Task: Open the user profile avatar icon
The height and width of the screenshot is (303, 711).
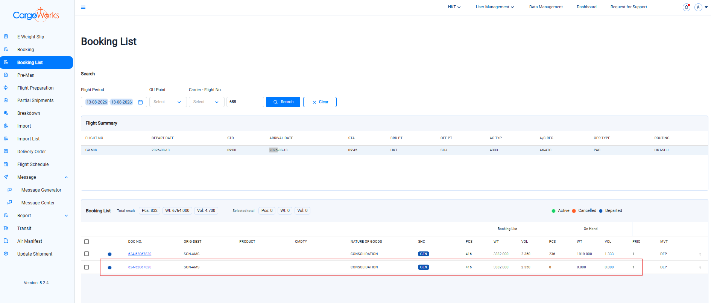Action: click(x=698, y=7)
